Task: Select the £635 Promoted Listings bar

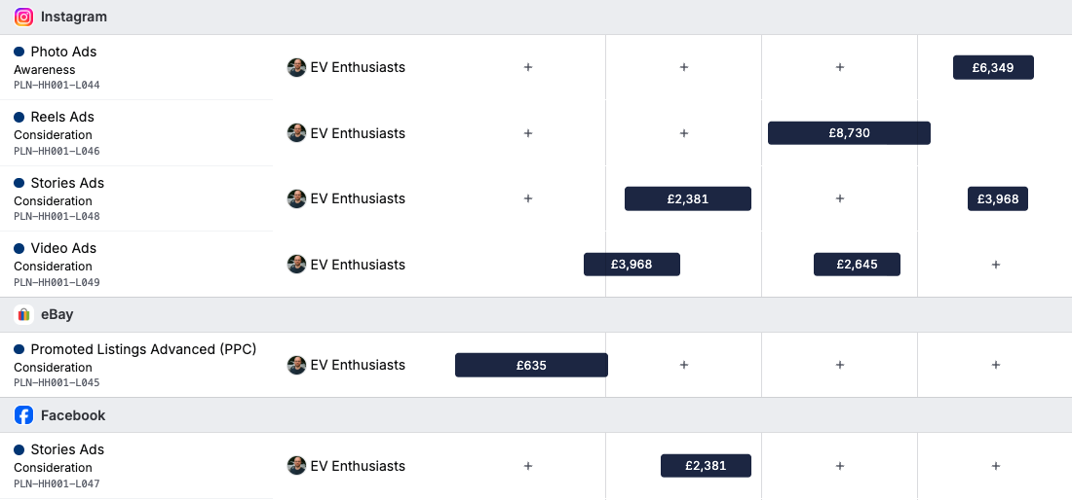Action: point(531,365)
